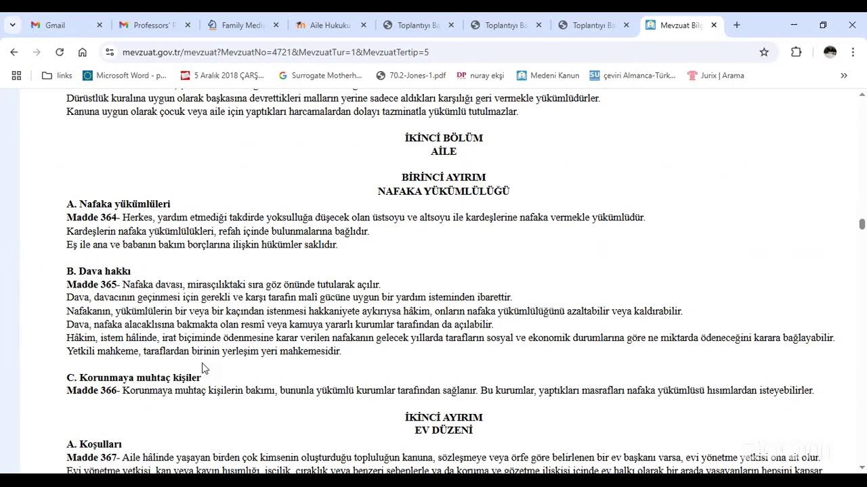The width and height of the screenshot is (867, 487).
Task: Open the links bookmark folder
Action: (x=57, y=76)
